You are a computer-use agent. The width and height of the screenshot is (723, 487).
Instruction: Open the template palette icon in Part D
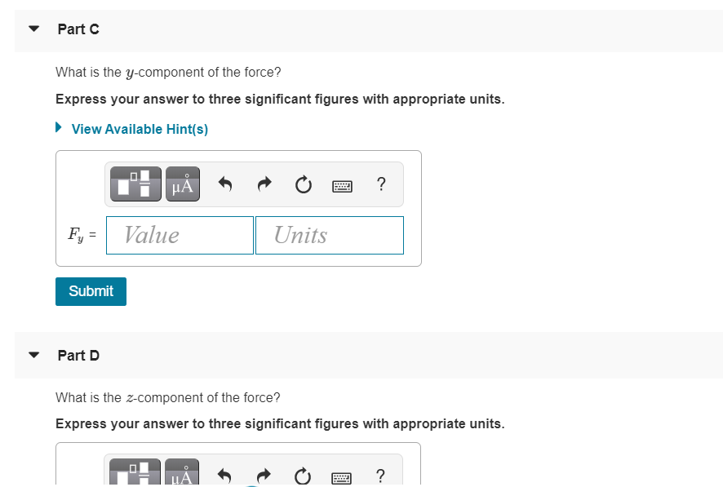tap(135, 473)
